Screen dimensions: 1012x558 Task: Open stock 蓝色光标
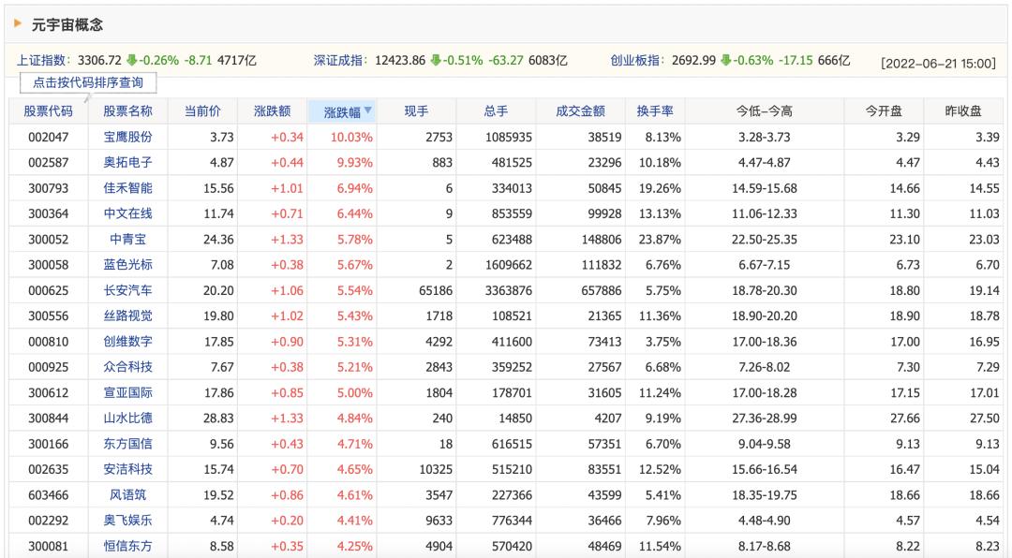point(127,264)
